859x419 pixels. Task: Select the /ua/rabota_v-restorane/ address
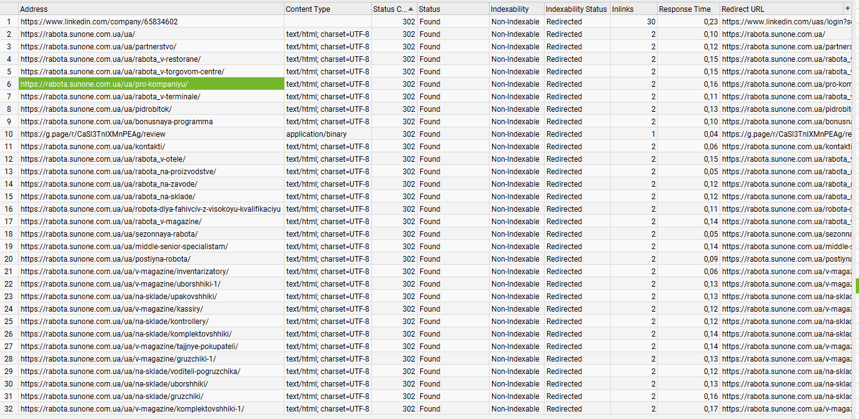[111, 59]
